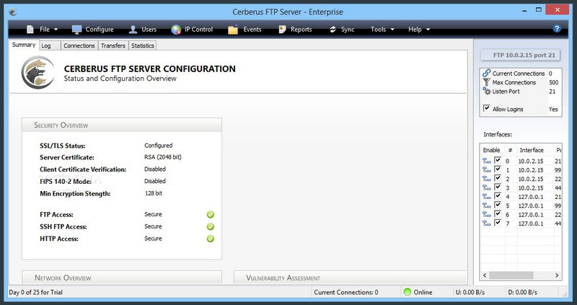Uncheck interface 6 enable checkbox
This screenshot has height=305, width=577.
click(498, 213)
